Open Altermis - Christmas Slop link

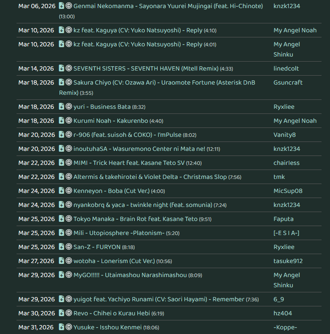coord(150,177)
